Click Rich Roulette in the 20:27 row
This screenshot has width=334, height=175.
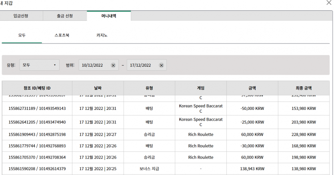(x=201, y=135)
